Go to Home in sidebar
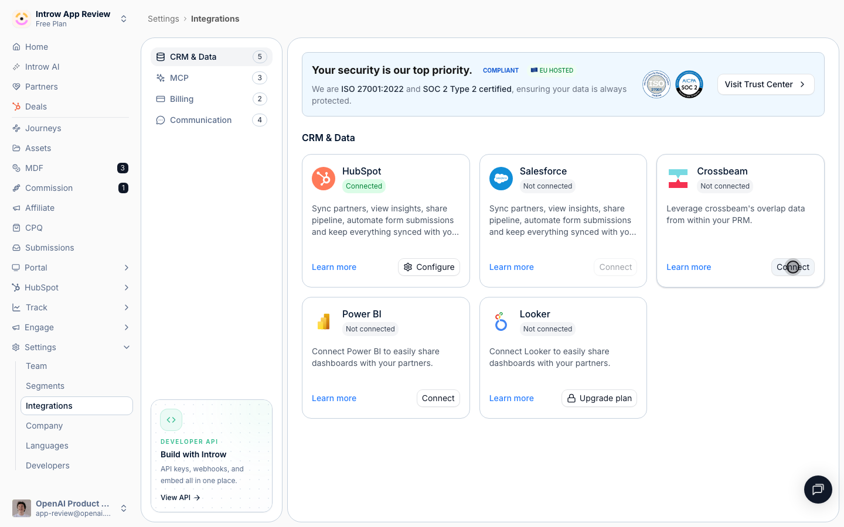The image size is (844, 527). (x=70, y=47)
